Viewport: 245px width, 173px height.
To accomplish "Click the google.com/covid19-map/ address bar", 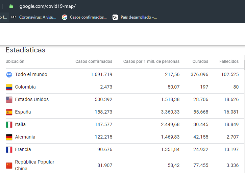I will click(48, 6).
